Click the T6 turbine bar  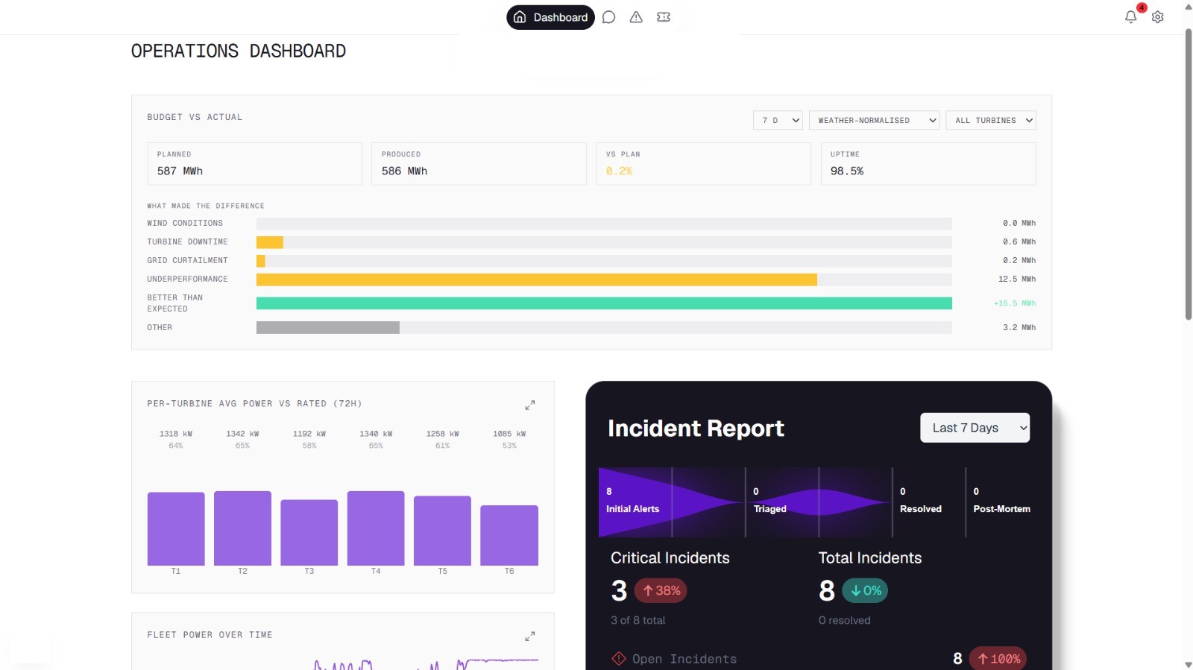(509, 535)
